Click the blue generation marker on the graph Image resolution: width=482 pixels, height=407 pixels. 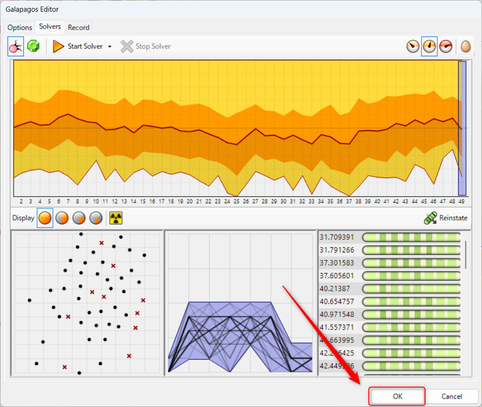pyautogui.click(x=461, y=129)
